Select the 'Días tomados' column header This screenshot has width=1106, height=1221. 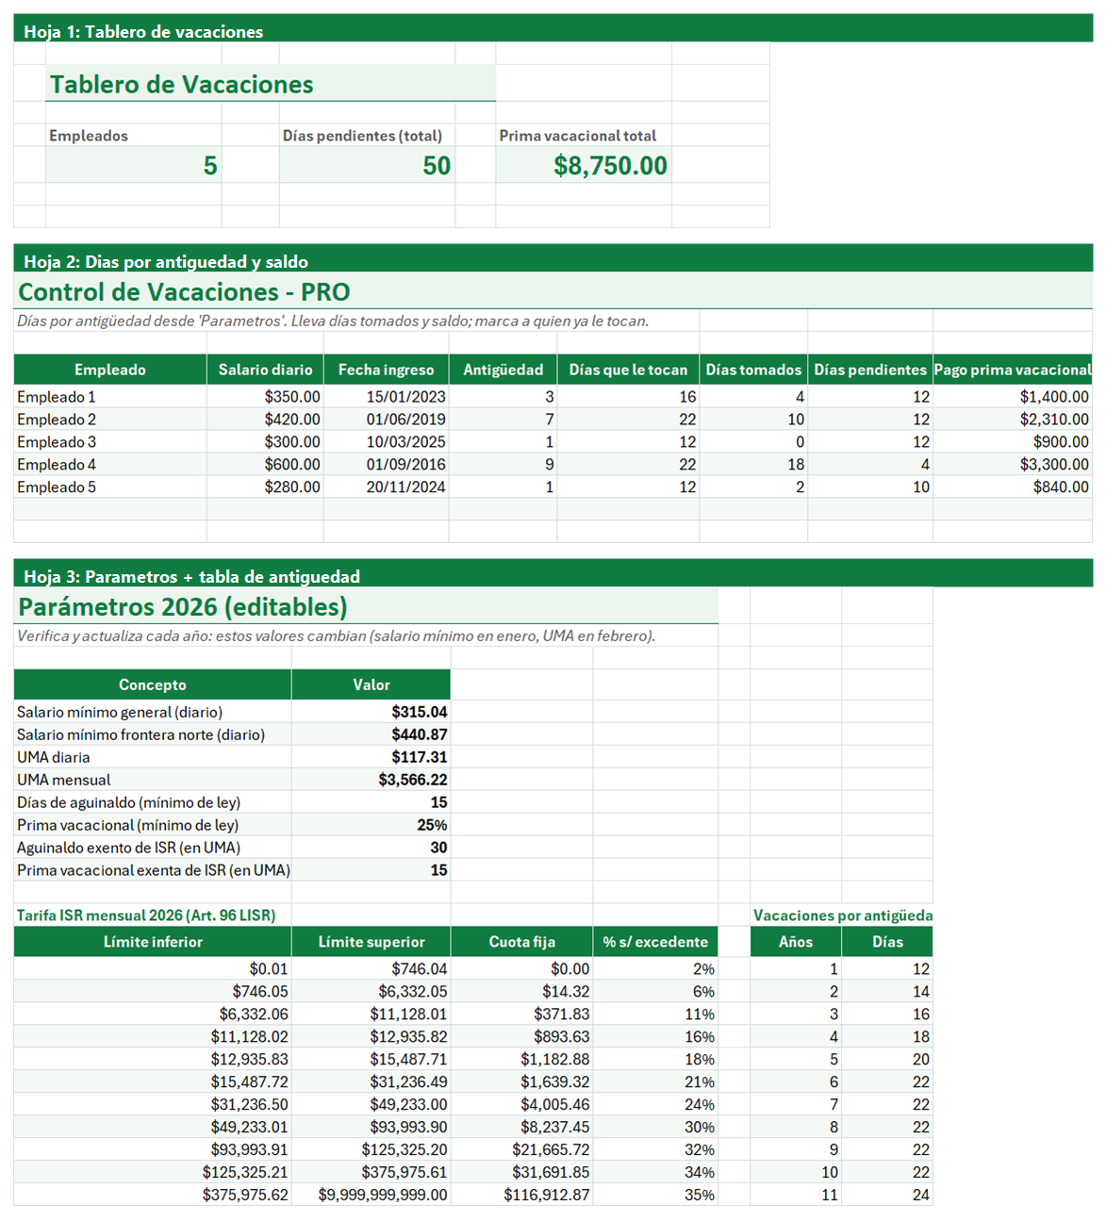point(753,370)
